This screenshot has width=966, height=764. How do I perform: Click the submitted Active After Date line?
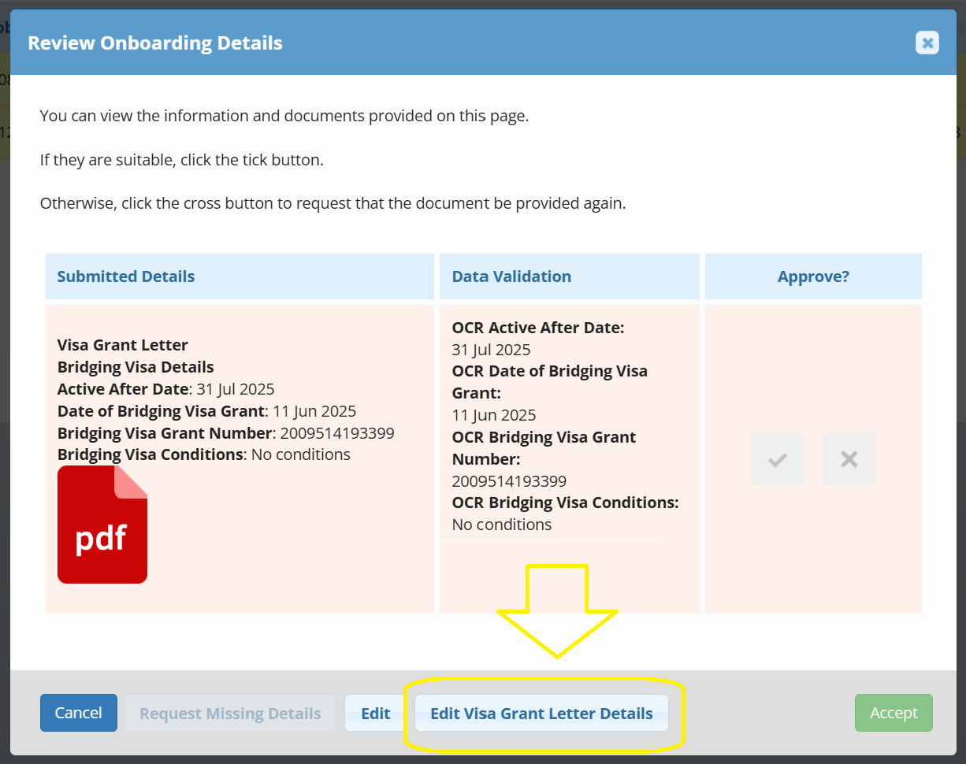166,389
